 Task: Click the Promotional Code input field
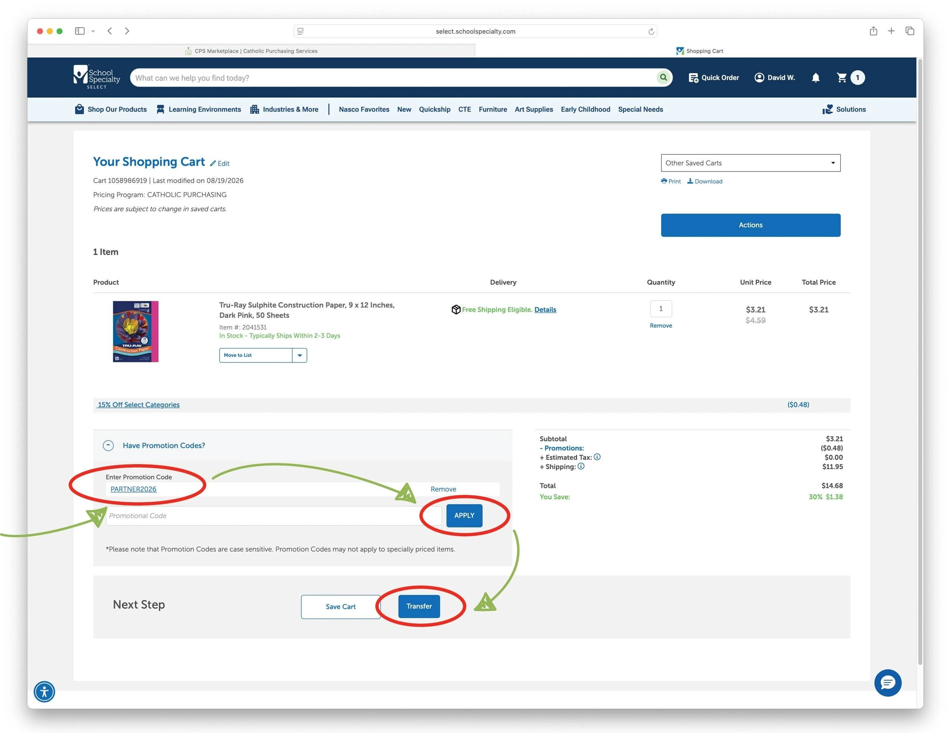(x=273, y=515)
